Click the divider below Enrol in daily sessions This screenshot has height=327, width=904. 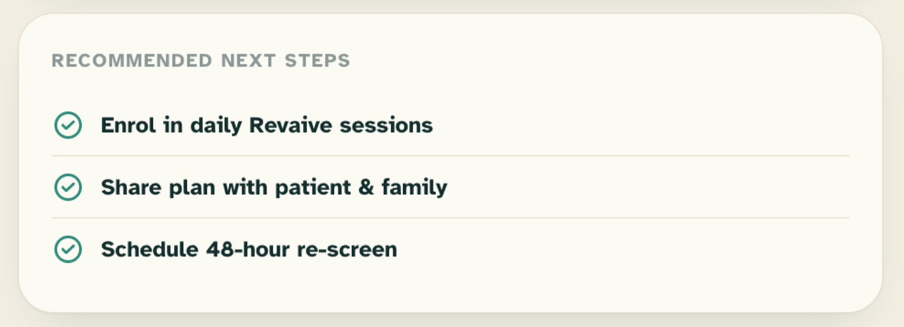[450, 156]
